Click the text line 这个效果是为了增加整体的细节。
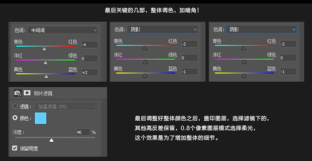The width and height of the screenshot is (312, 161). (177, 138)
